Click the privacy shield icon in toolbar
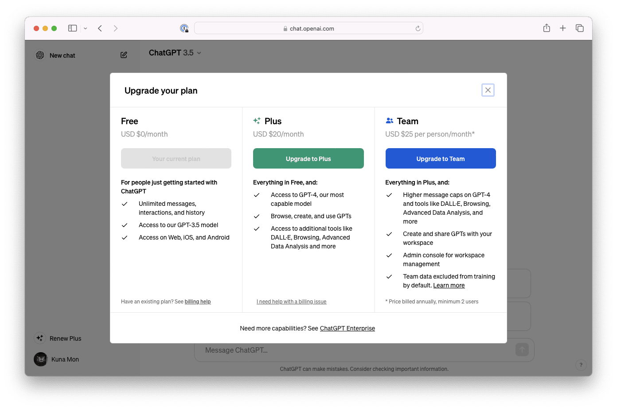The image size is (617, 409). [x=184, y=28]
